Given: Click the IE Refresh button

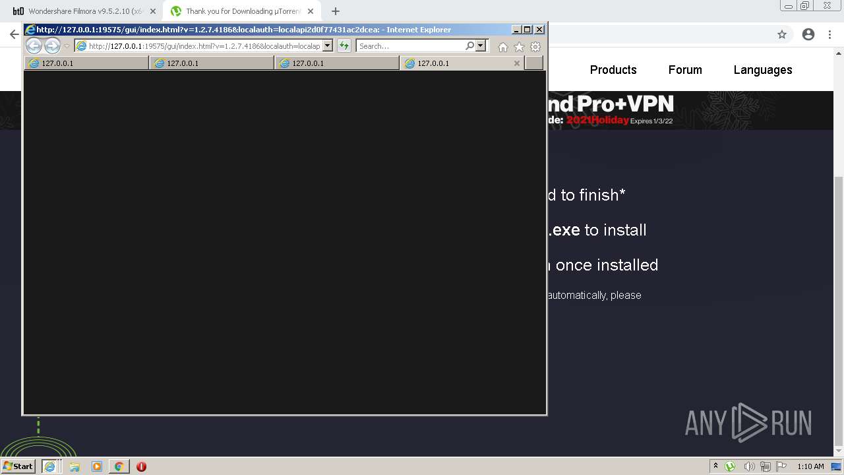Looking at the screenshot, I should [344, 46].
